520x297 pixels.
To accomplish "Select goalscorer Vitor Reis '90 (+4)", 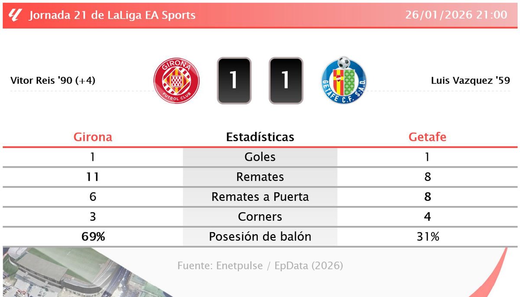I will pyautogui.click(x=53, y=81).
